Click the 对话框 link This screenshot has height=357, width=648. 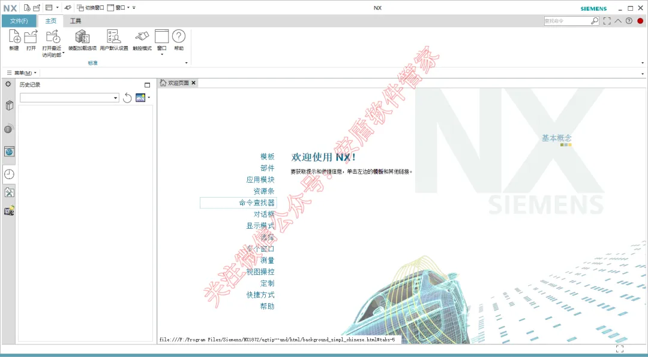pos(264,214)
